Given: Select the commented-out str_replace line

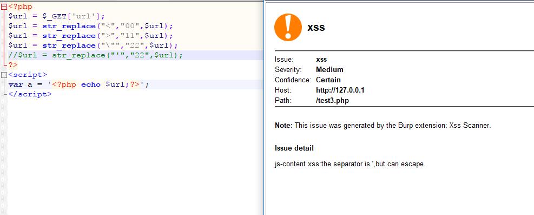Looking at the screenshot, I should point(96,55).
